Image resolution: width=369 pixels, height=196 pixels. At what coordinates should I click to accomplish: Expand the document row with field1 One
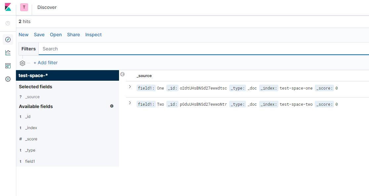click(130, 87)
